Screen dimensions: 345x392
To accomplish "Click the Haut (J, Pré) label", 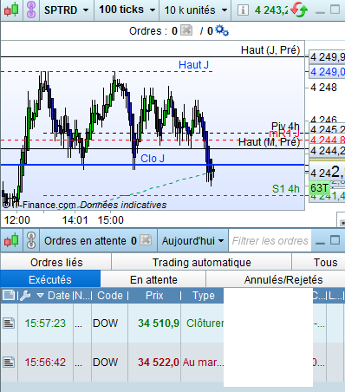I will (270, 50).
